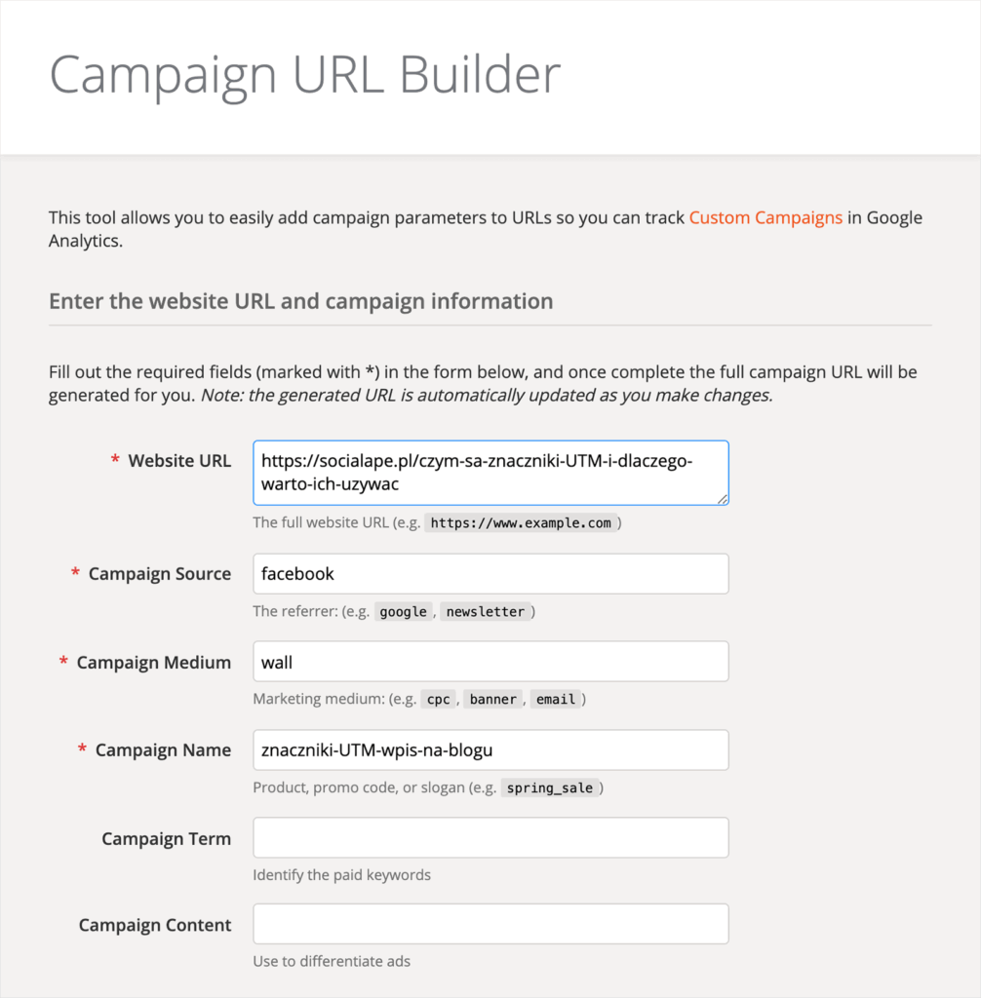Click the spring_sale example code chip
This screenshot has width=981, height=998.
[551, 787]
